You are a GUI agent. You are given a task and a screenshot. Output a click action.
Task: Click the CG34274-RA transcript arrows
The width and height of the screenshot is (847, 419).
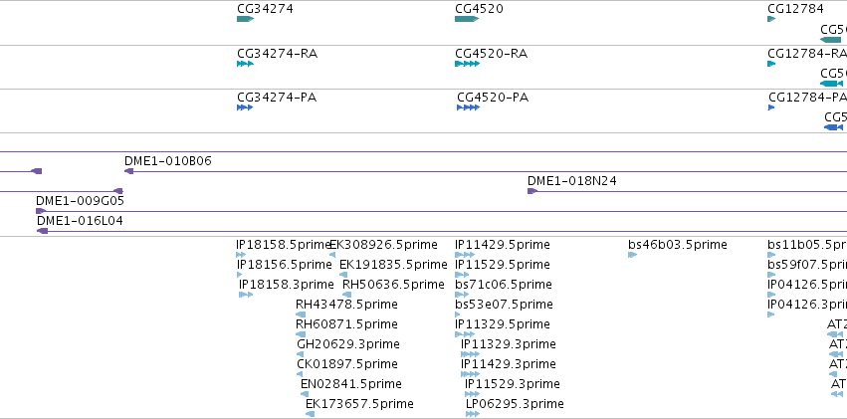[x=245, y=64]
